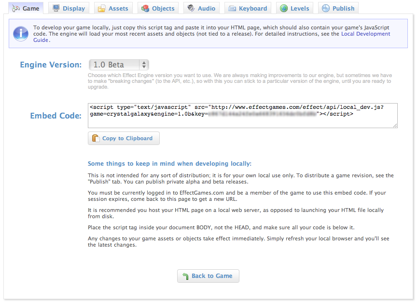Click inside the Embed Code text area
Viewport: 418px width, 303px height.
coord(242,120)
